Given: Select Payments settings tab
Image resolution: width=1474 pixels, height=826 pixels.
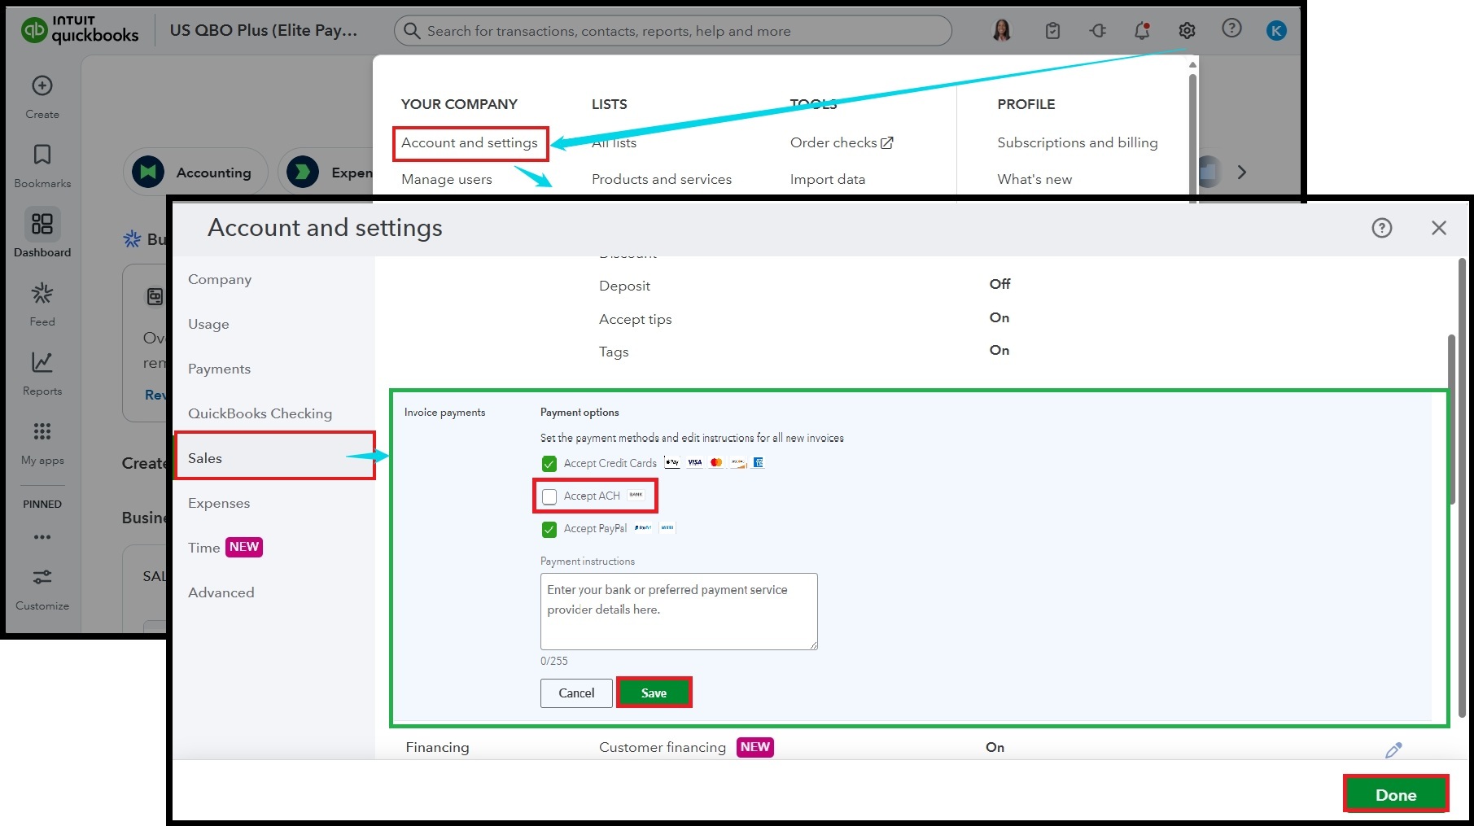Looking at the screenshot, I should pos(219,369).
